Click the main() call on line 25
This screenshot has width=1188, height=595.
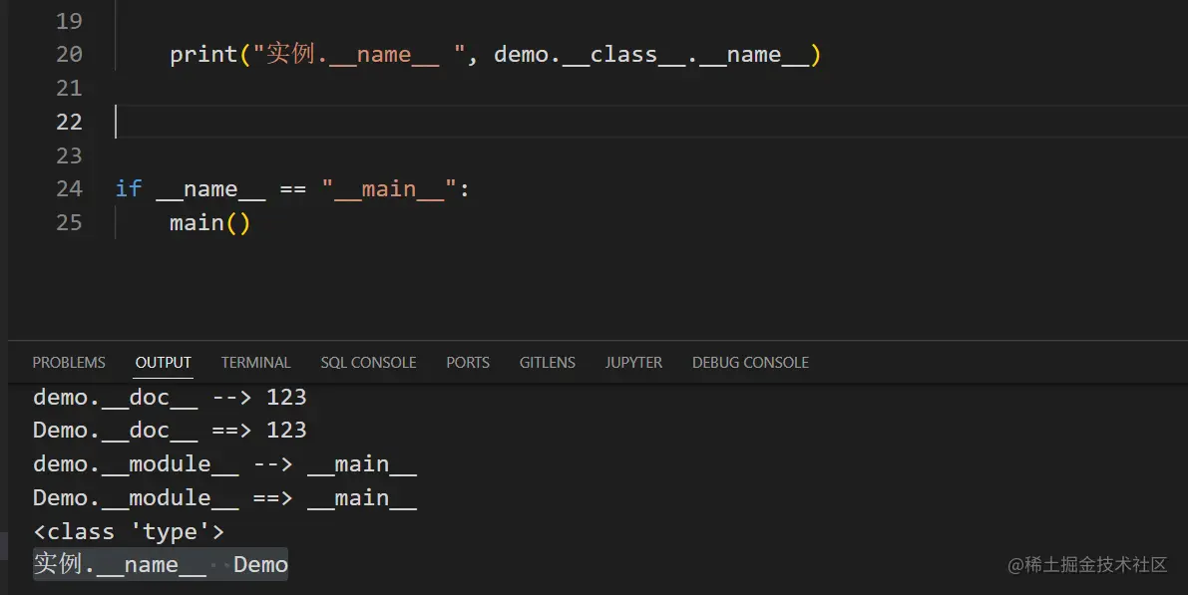click(209, 222)
